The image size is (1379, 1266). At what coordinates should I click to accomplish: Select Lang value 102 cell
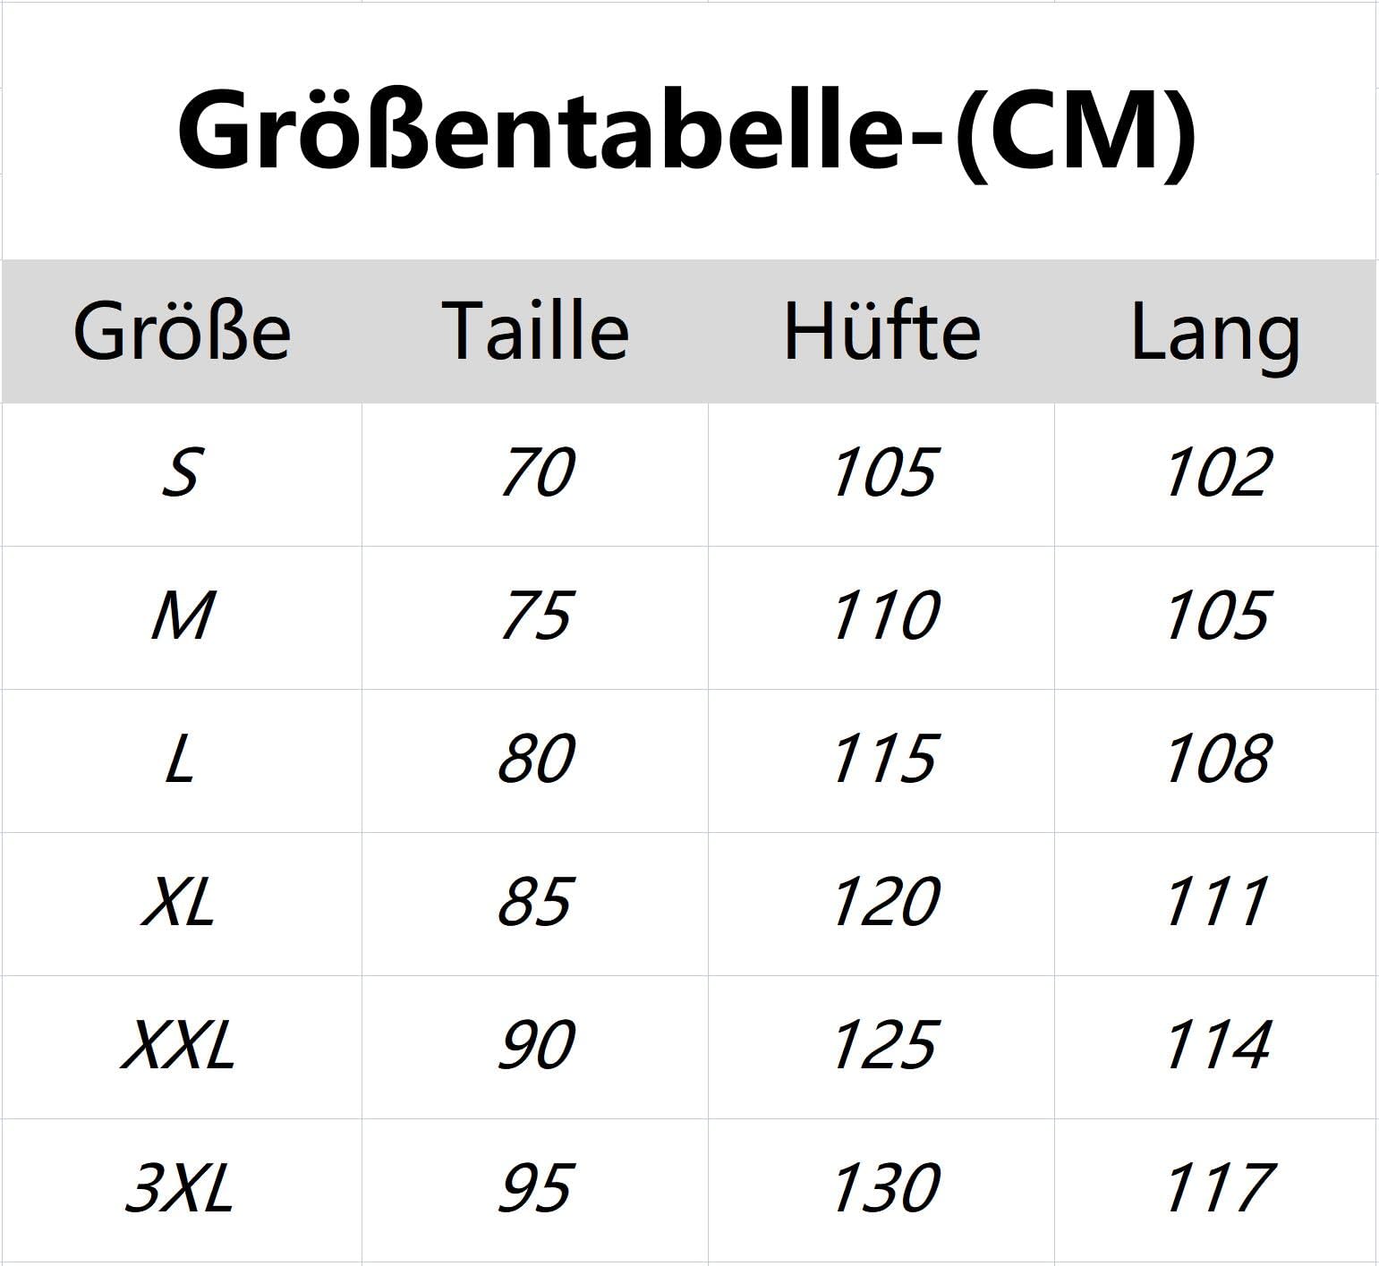coord(1215,474)
